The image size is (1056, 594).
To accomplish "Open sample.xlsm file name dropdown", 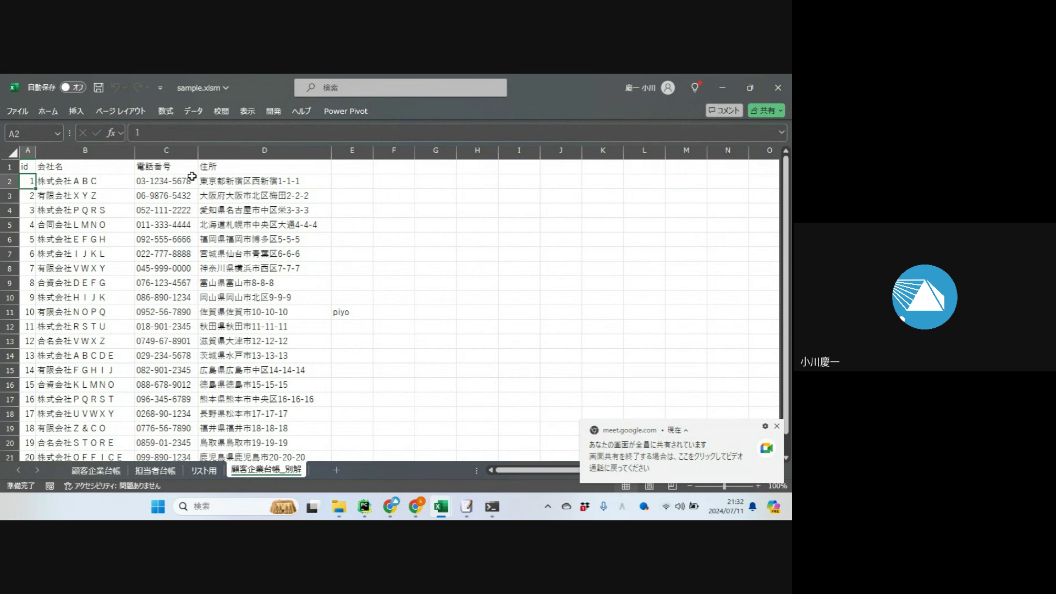I will 202,87.
